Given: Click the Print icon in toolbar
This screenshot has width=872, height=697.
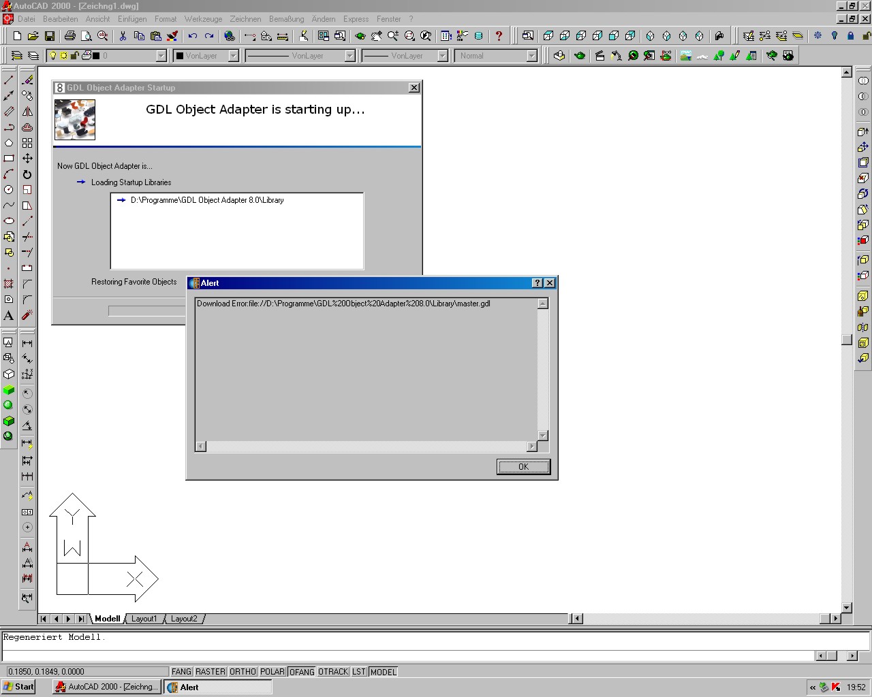Looking at the screenshot, I should click(x=69, y=36).
